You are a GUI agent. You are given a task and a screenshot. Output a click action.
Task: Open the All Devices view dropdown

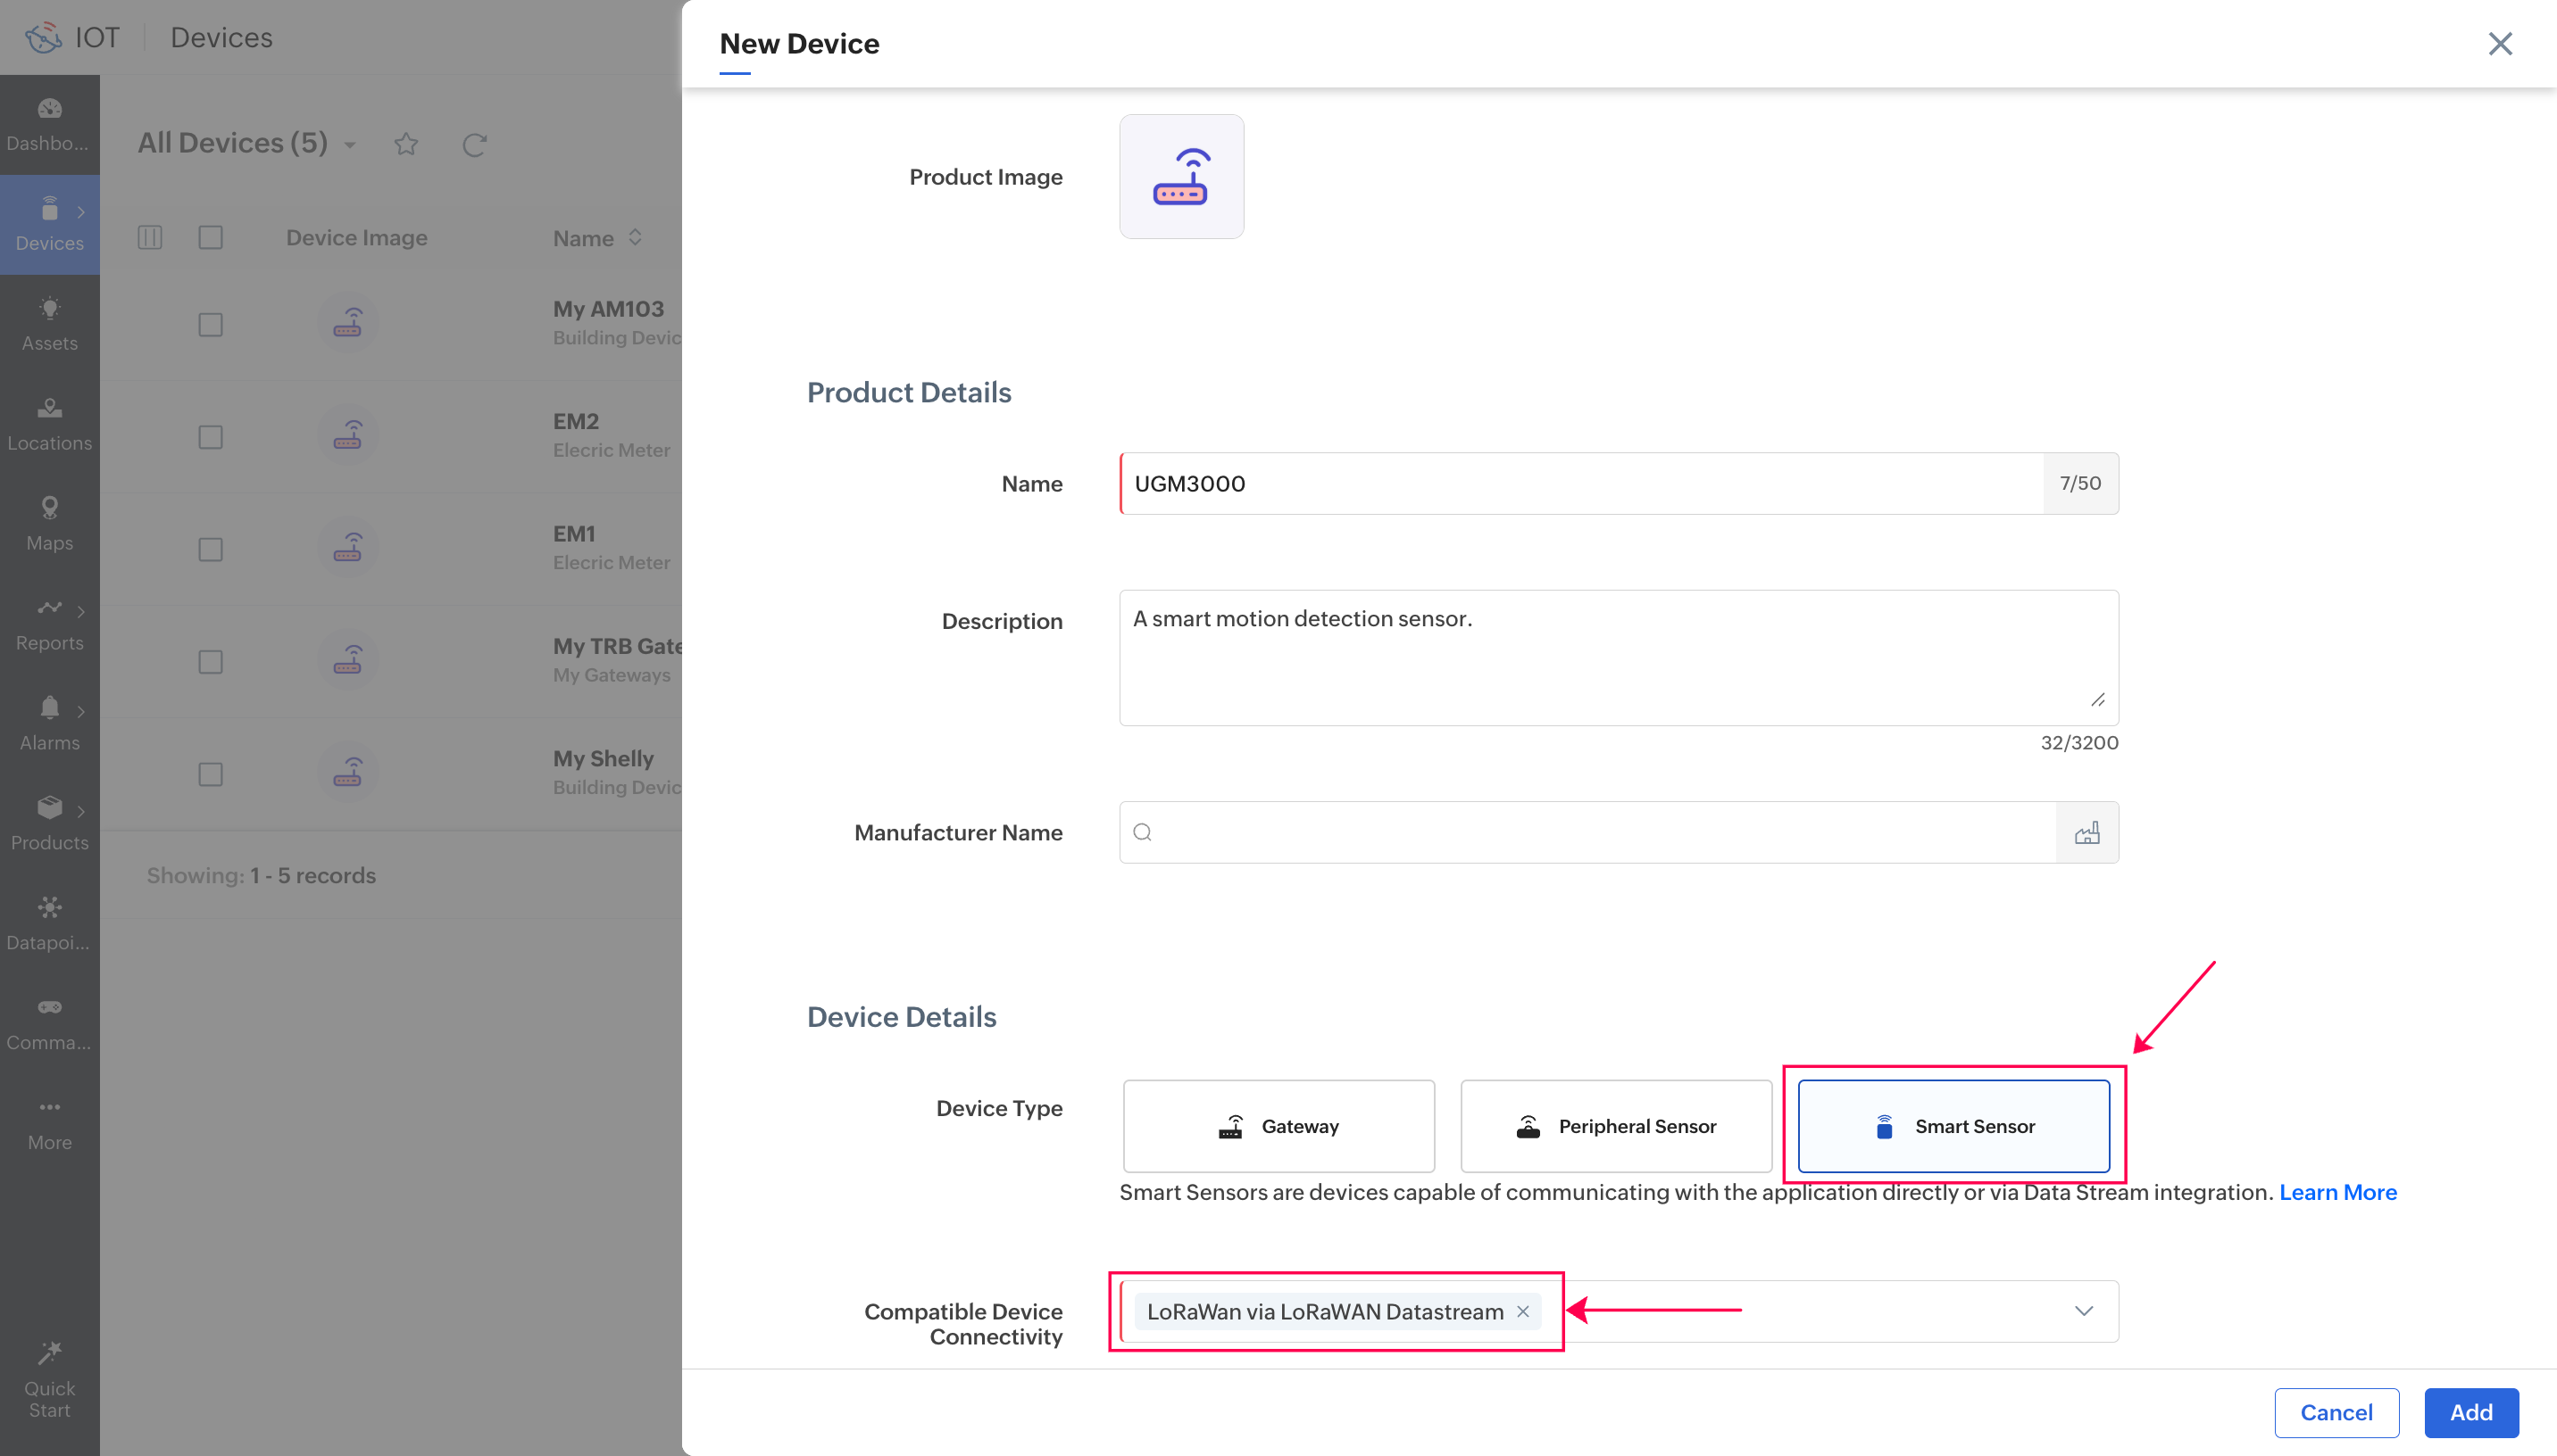pyautogui.click(x=350, y=145)
